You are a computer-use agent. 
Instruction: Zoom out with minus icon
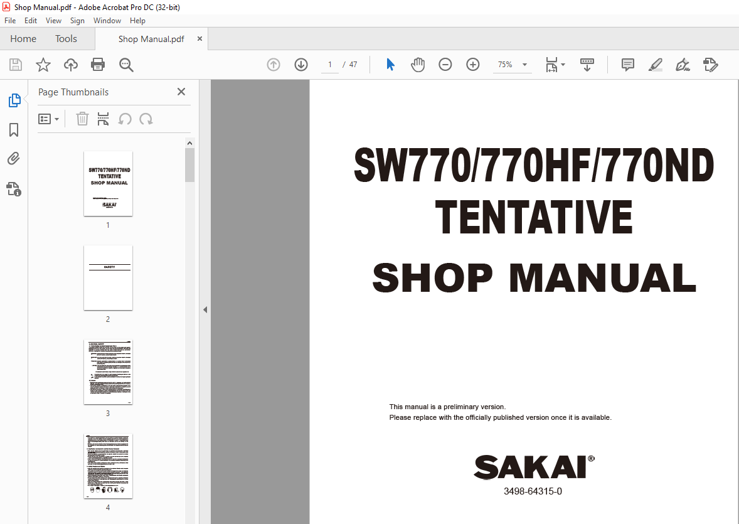(445, 65)
